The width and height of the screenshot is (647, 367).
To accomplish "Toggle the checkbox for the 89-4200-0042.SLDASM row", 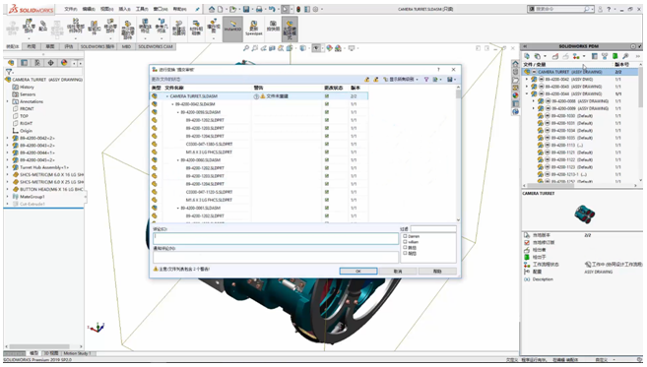I will tap(327, 104).
